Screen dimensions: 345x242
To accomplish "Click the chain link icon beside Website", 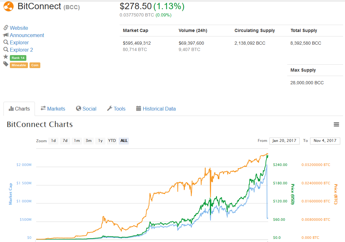I will tap(6, 28).
